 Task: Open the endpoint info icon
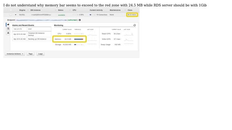tap(80, 20)
